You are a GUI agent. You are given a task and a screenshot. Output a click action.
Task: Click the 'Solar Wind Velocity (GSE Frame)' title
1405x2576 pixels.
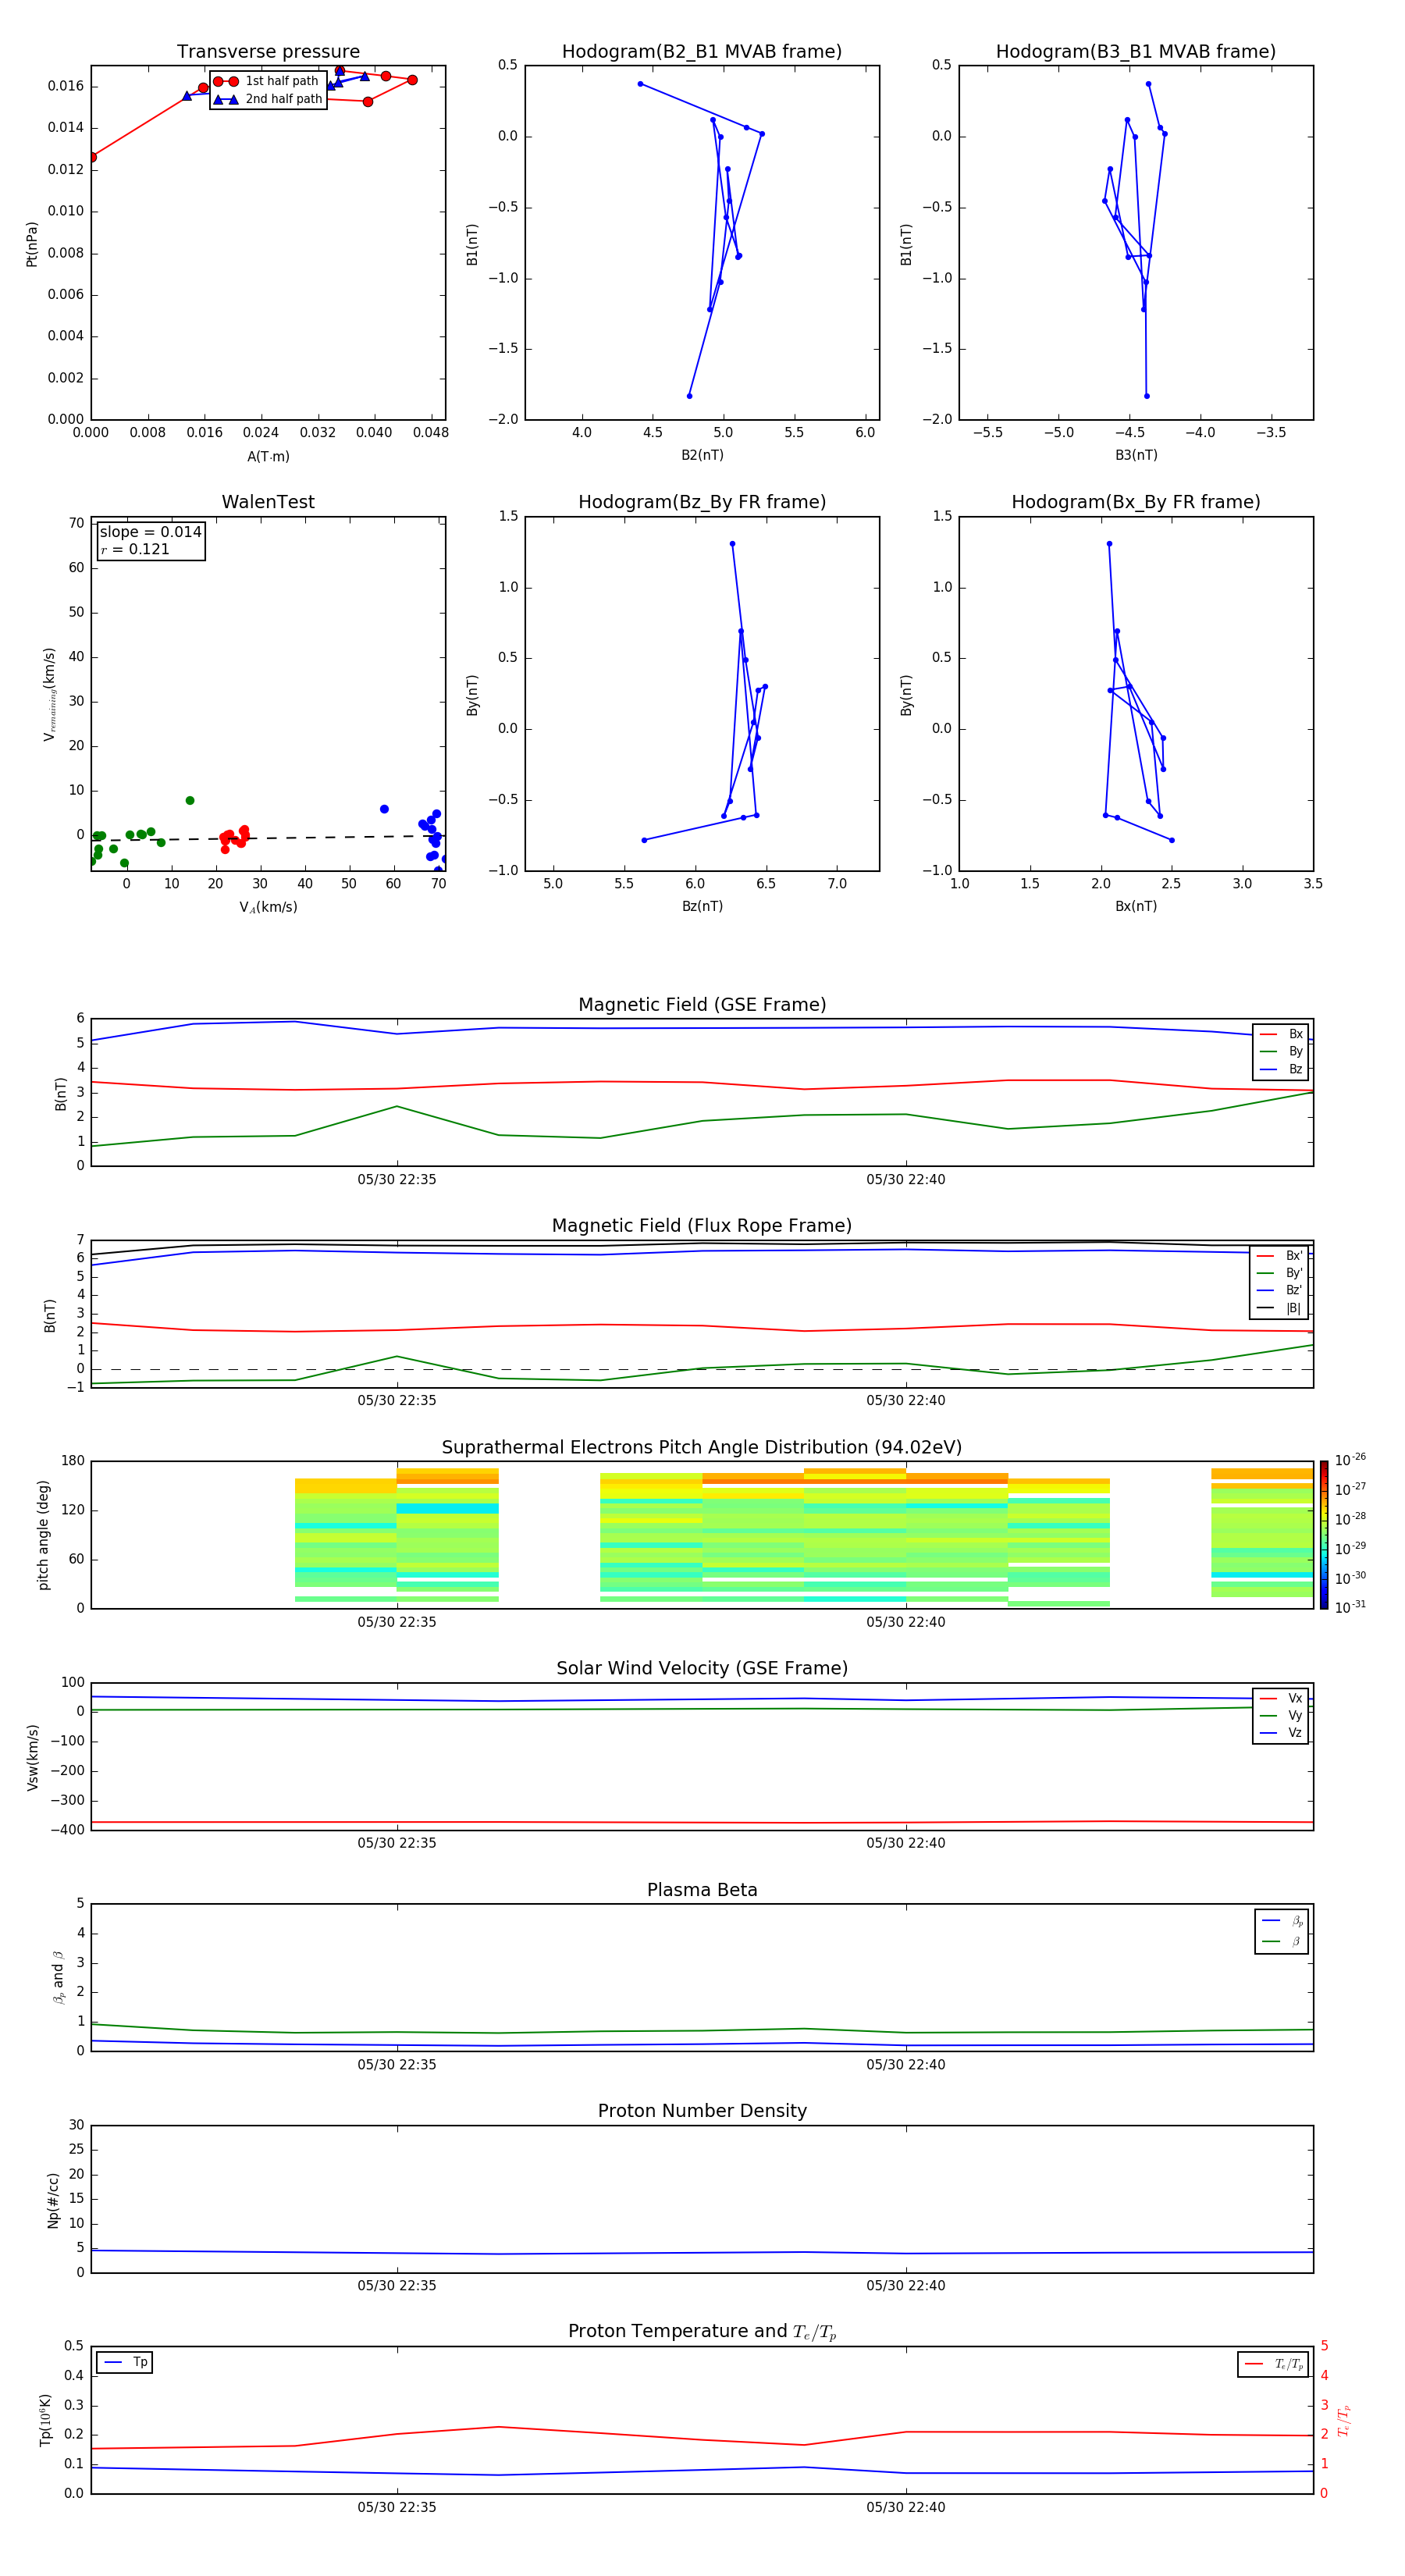point(702,1668)
